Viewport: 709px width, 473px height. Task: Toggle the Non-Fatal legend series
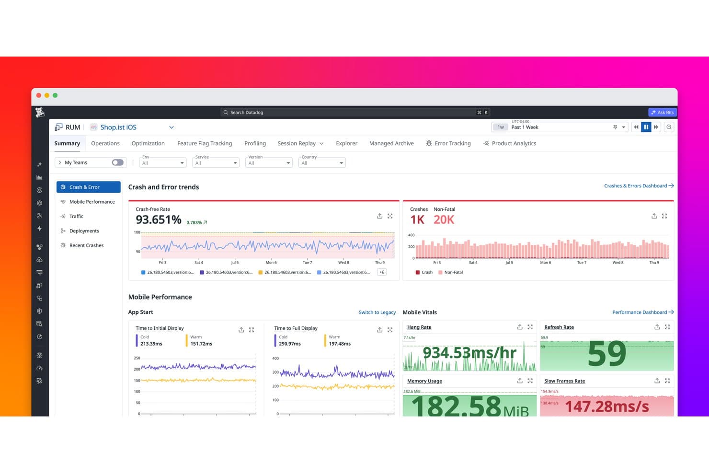(451, 272)
